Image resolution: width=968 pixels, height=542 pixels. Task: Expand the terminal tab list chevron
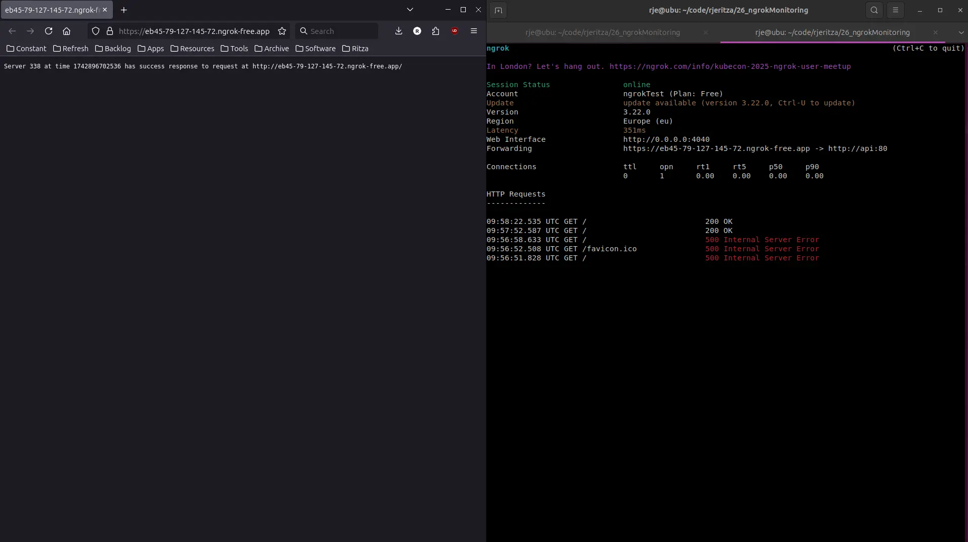(x=961, y=32)
